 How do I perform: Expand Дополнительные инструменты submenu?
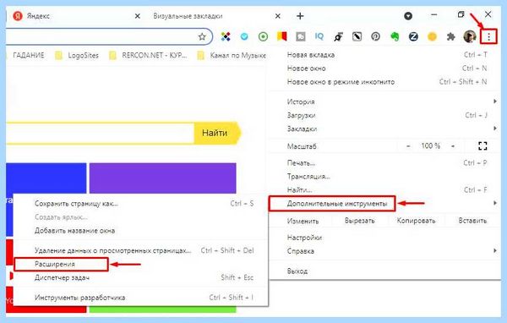coord(384,204)
